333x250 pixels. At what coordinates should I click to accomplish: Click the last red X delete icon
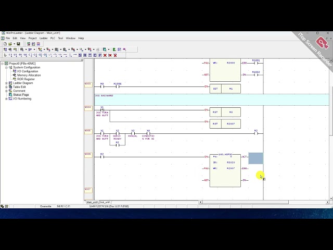(115, 55)
